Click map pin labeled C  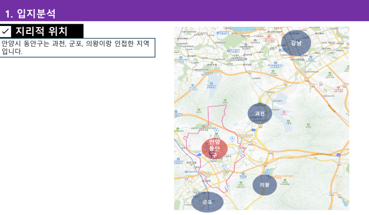(224, 166)
